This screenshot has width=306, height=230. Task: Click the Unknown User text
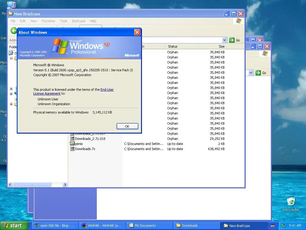[48, 99]
